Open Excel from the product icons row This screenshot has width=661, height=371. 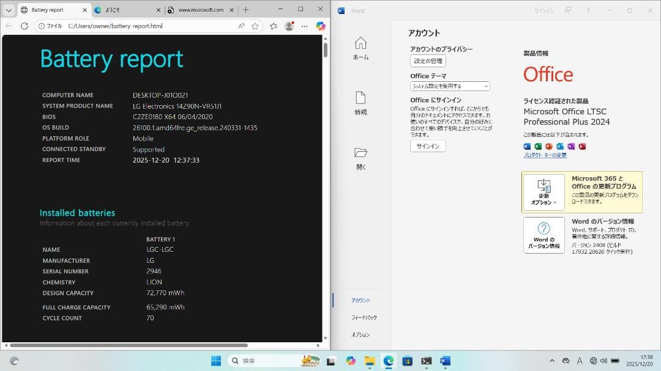(538, 147)
